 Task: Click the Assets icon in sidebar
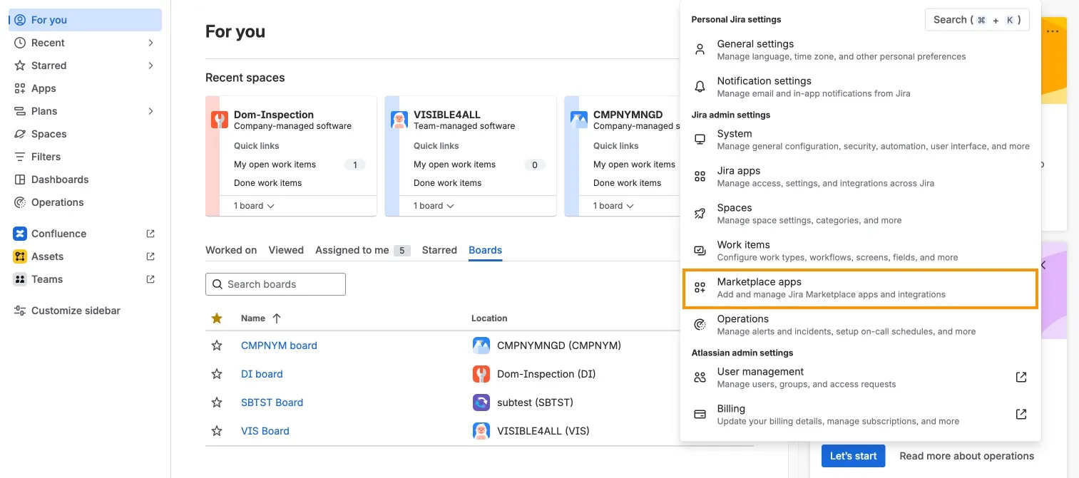[x=20, y=256]
